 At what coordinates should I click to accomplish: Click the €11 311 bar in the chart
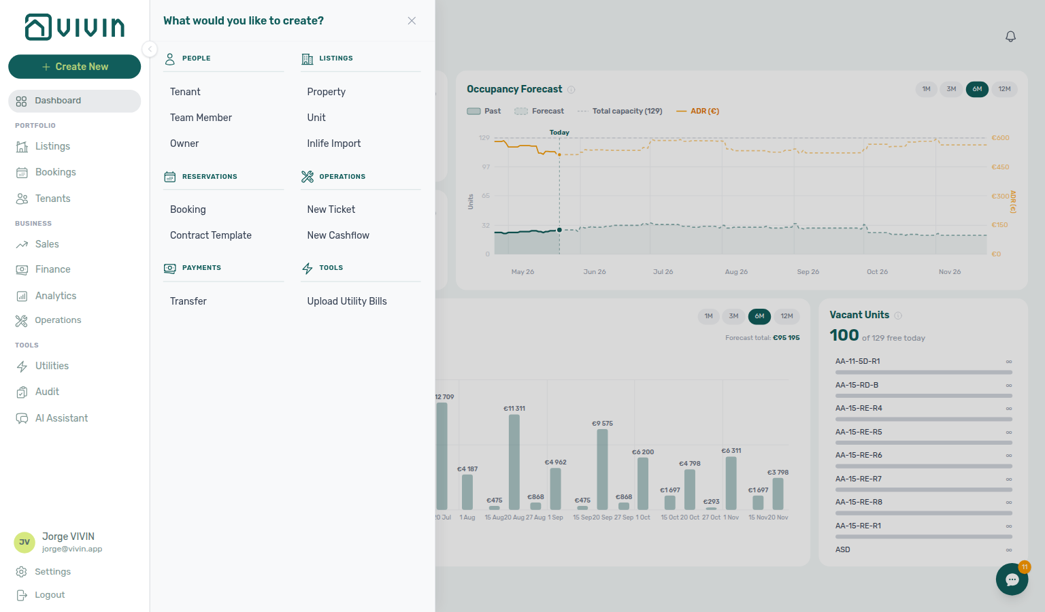(x=514, y=462)
